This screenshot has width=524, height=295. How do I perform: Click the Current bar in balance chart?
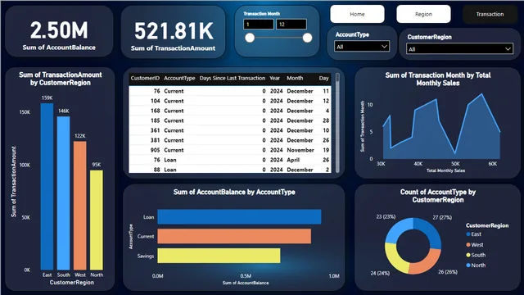tap(234, 236)
